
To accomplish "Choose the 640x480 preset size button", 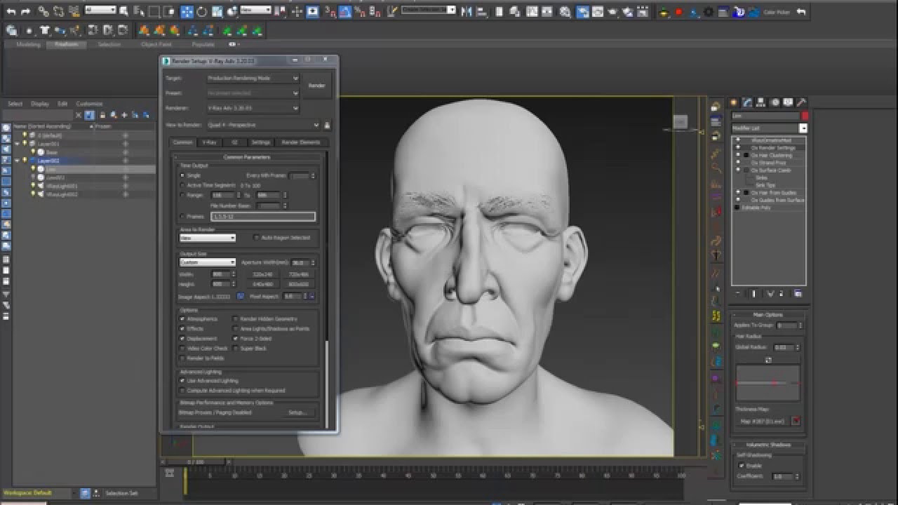I will pyautogui.click(x=262, y=284).
